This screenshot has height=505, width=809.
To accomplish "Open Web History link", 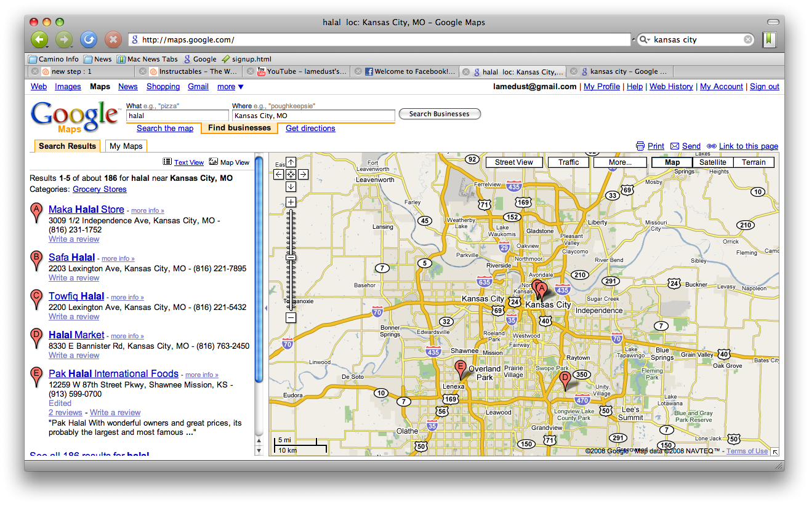I will pos(671,87).
